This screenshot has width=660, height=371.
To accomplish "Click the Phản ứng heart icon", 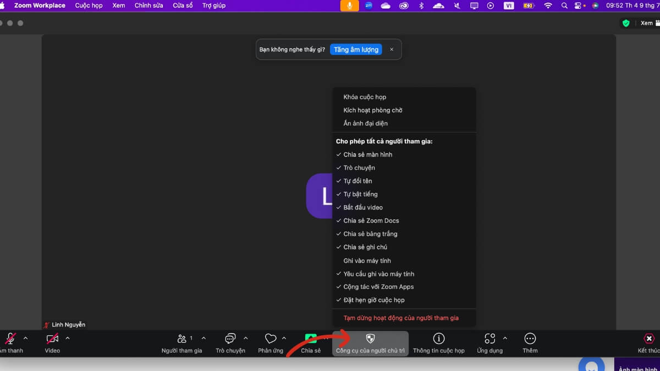I will click(x=270, y=339).
